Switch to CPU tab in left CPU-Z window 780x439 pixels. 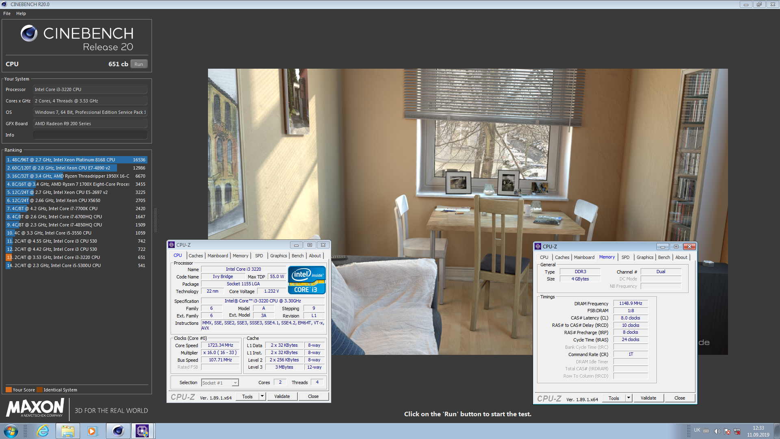point(178,256)
